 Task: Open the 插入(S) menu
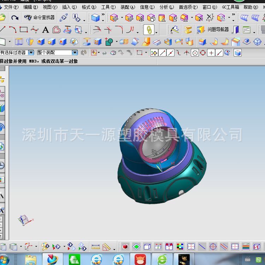[70, 7]
